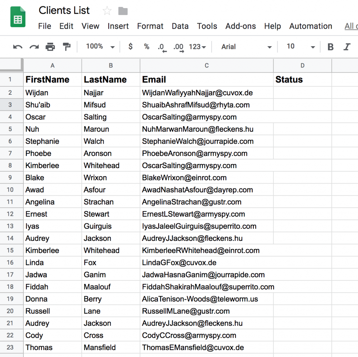This screenshot has height=357, width=358.
Task: Open the File menu
Action: [x=44, y=26]
